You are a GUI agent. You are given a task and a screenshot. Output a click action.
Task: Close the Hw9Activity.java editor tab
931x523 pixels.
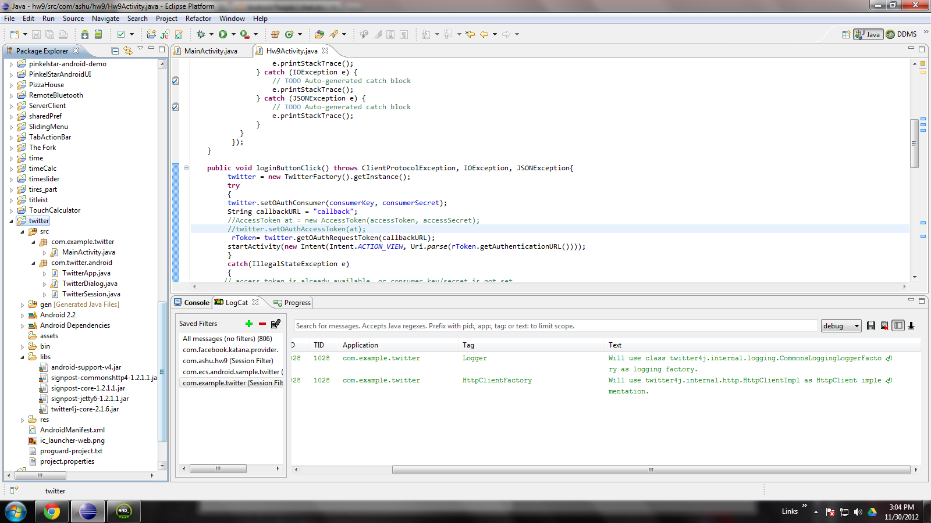tap(325, 51)
